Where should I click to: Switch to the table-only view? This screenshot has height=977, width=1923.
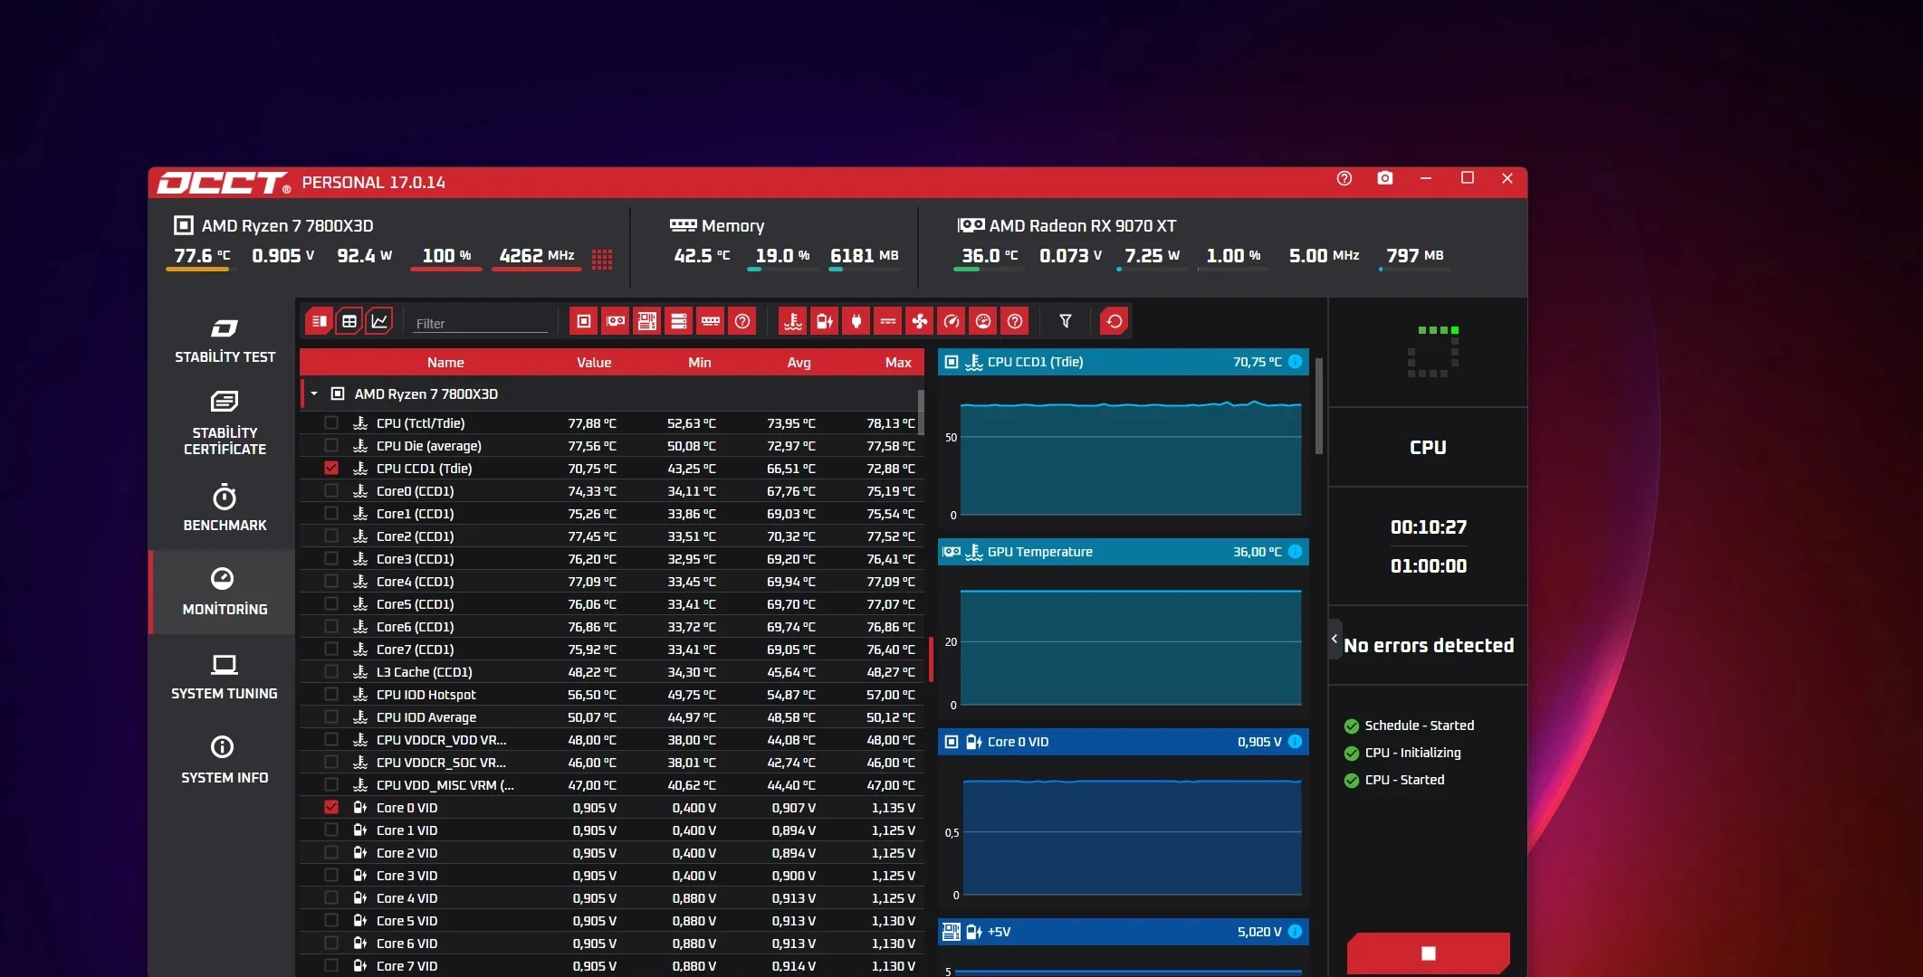tap(349, 321)
